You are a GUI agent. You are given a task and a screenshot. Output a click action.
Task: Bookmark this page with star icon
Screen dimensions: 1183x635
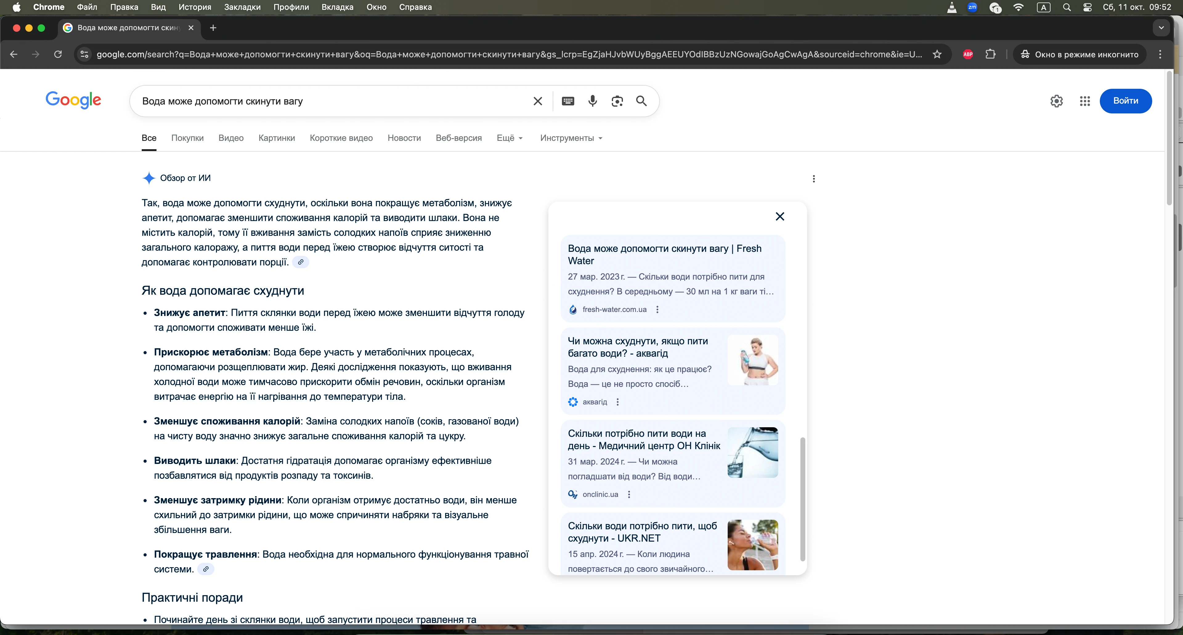[x=937, y=54]
